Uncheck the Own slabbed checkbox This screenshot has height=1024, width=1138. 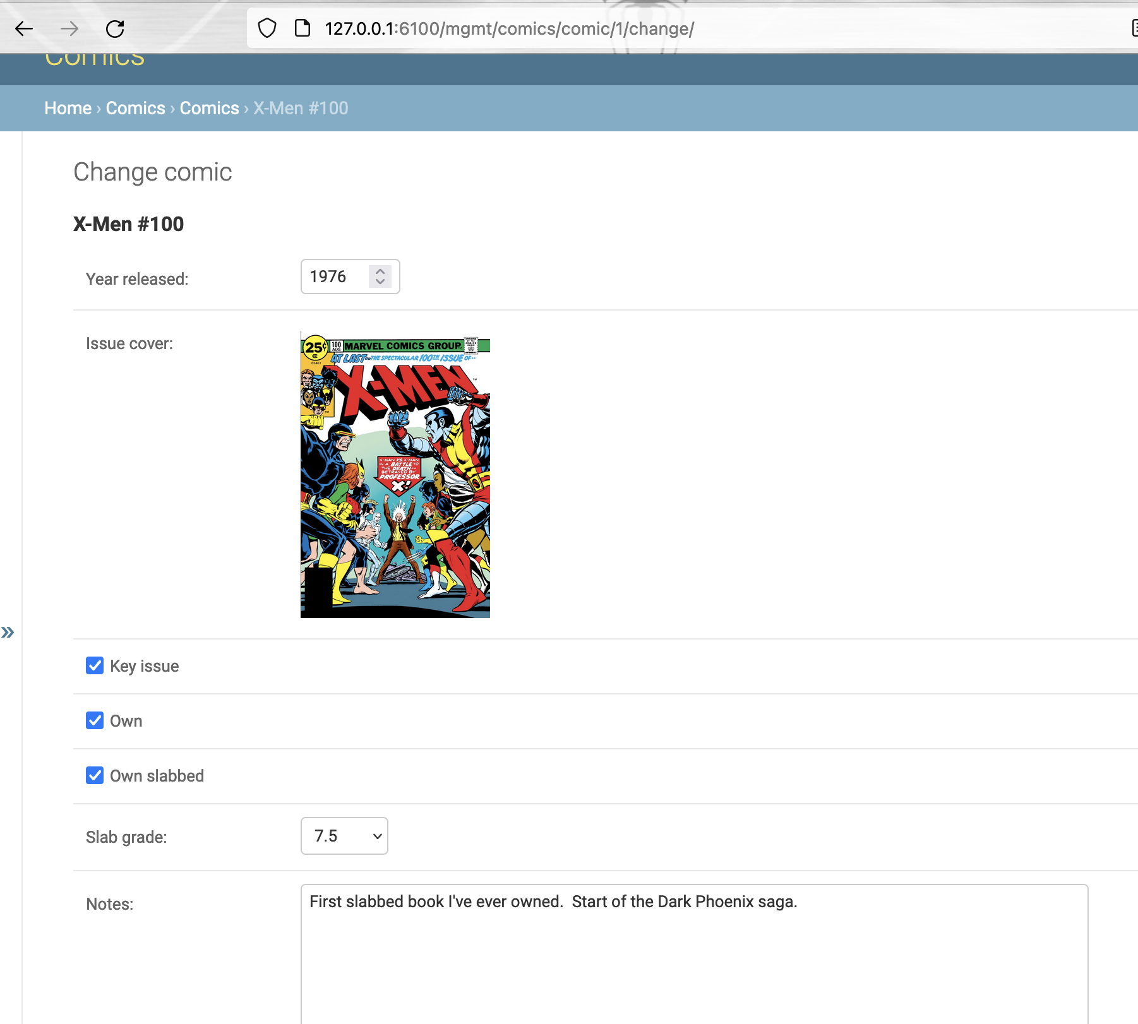(95, 775)
